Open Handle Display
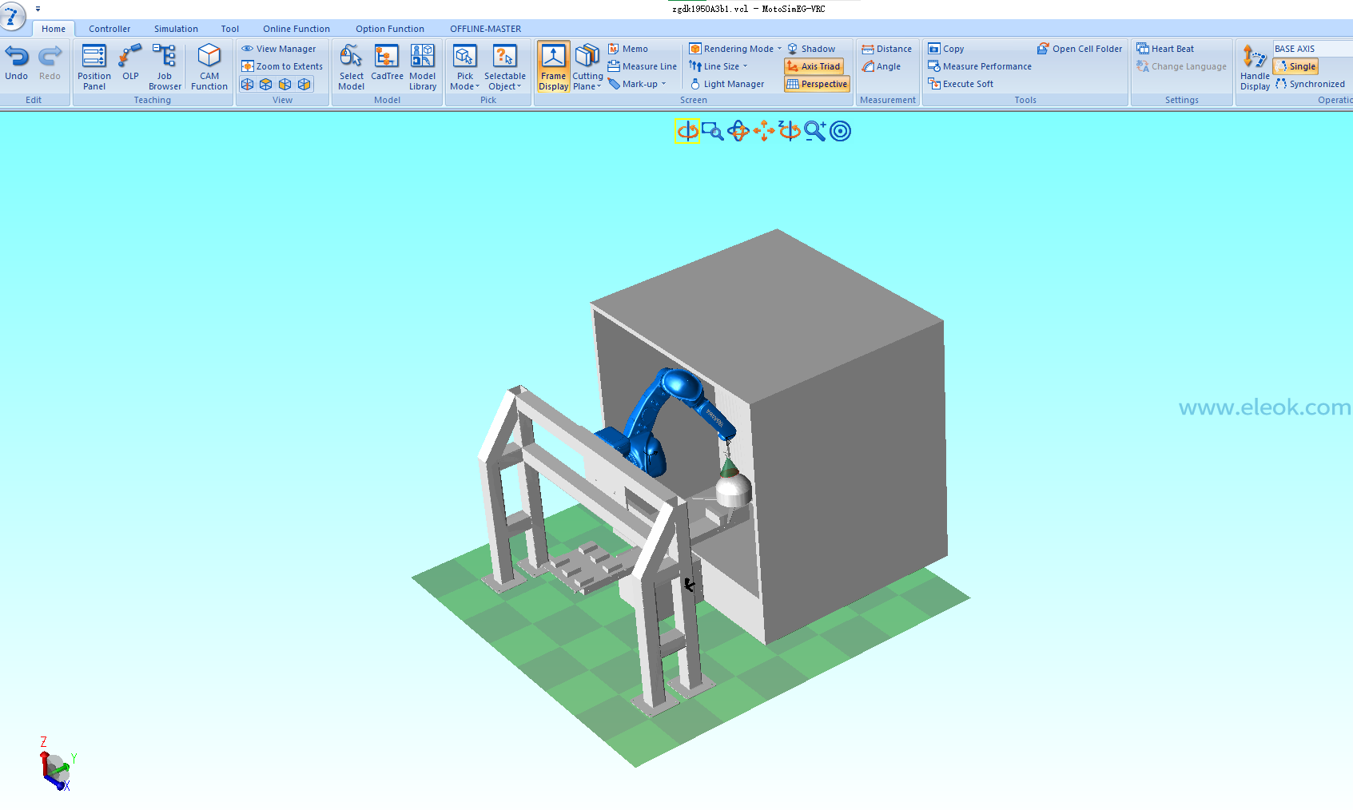 [1255, 67]
